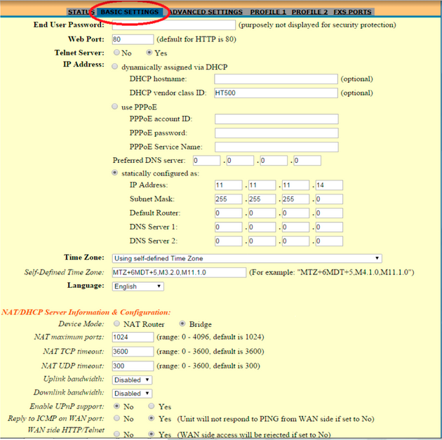442x440 pixels.
Task: Open the Uplink bandwidth dropdown
Action: (132, 380)
